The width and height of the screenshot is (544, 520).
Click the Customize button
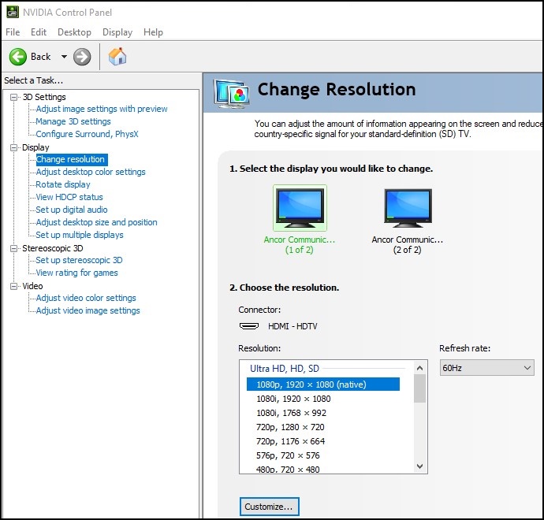(x=269, y=506)
